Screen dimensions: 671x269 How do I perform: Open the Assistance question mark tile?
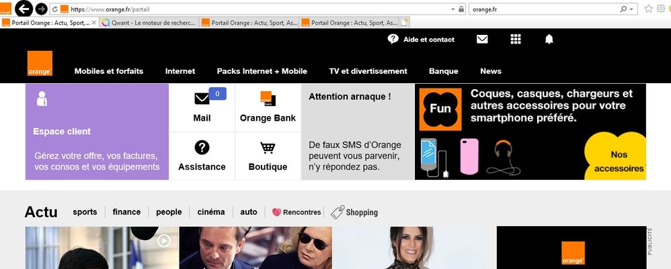(202, 156)
